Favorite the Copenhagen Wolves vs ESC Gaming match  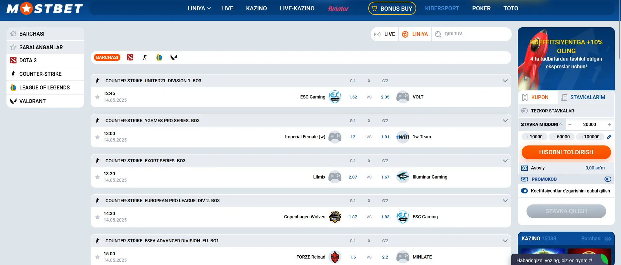coord(97,217)
